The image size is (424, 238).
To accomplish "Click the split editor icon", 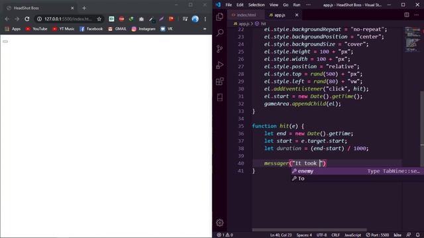I will click(x=407, y=15).
